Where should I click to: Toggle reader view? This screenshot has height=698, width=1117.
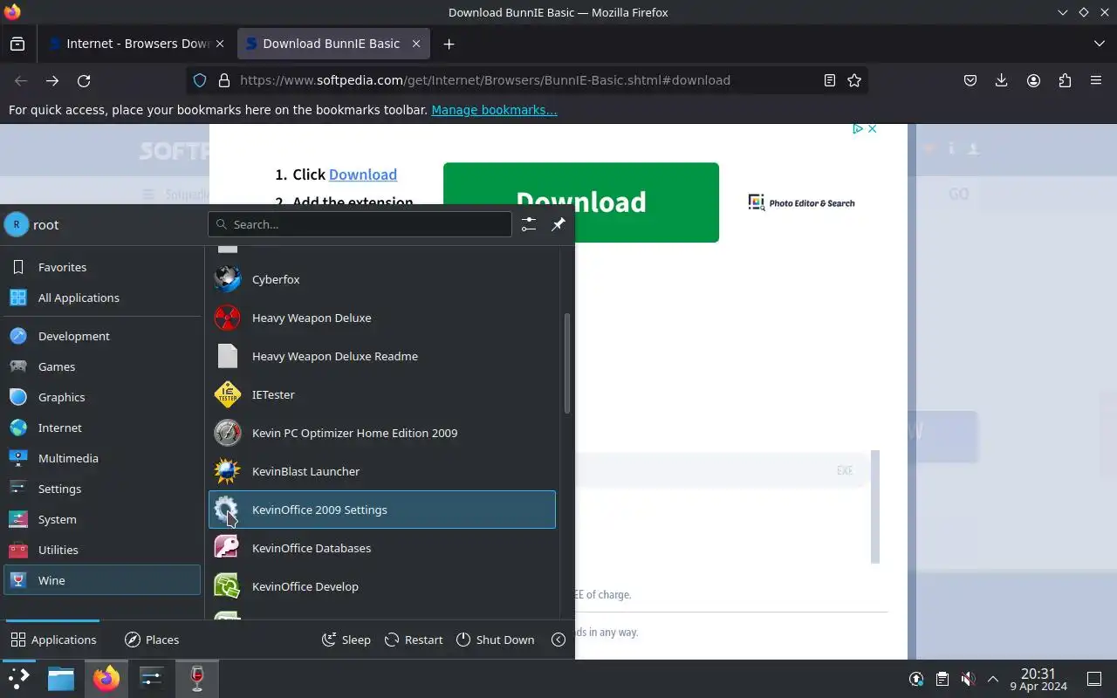tap(830, 80)
